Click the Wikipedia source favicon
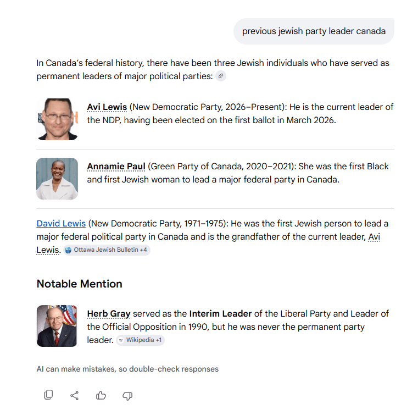The height and width of the screenshot is (420, 418). click(x=121, y=340)
